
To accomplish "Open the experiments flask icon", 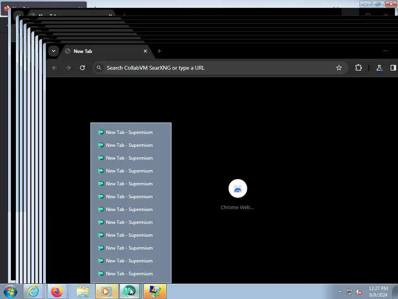I will [379, 68].
